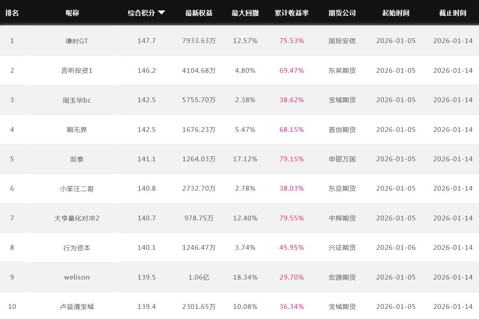Click the 起始时间 column header

pos(396,13)
